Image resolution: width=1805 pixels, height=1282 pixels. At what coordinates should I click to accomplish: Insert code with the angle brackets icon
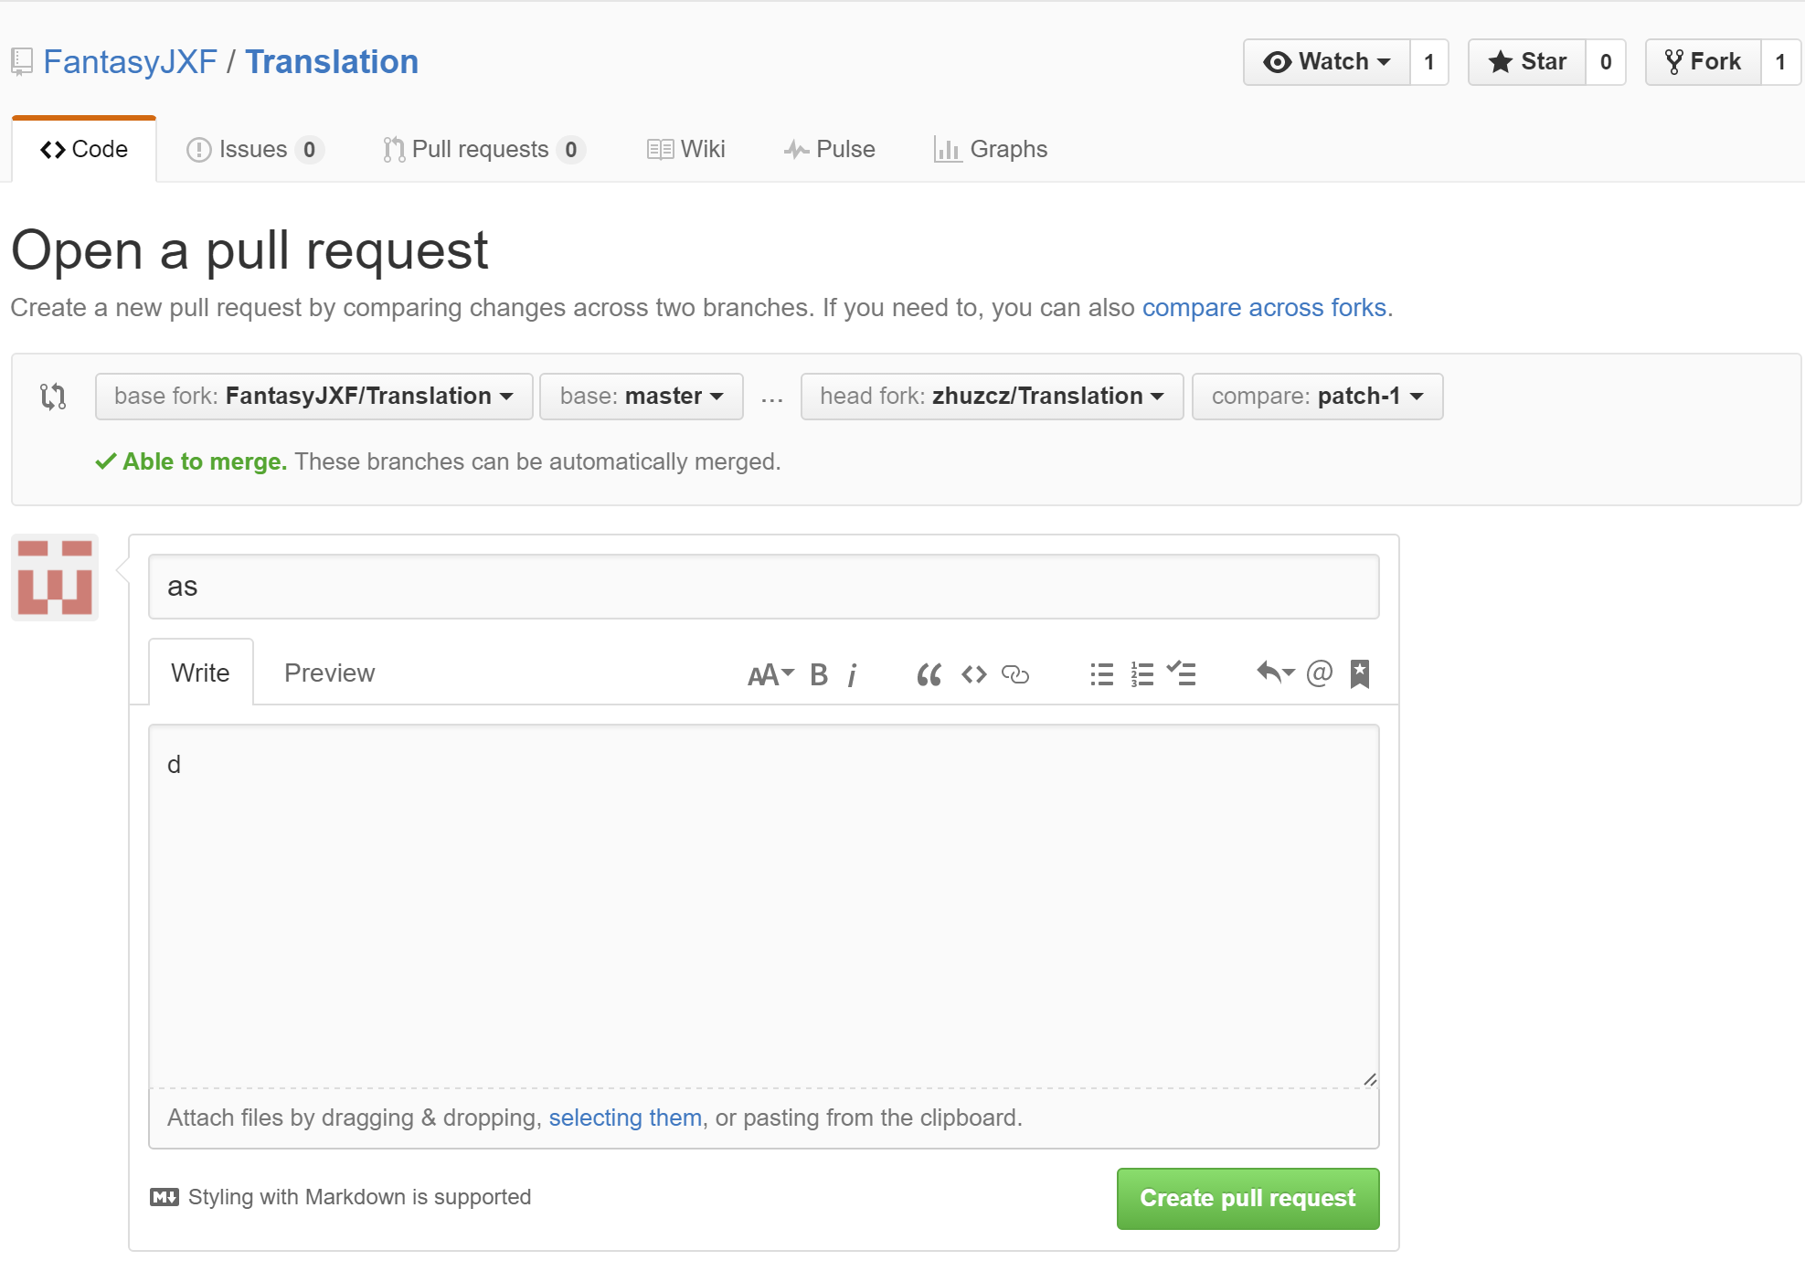(974, 674)
